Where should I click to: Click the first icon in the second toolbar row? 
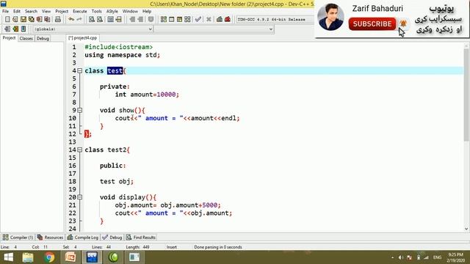7,29
